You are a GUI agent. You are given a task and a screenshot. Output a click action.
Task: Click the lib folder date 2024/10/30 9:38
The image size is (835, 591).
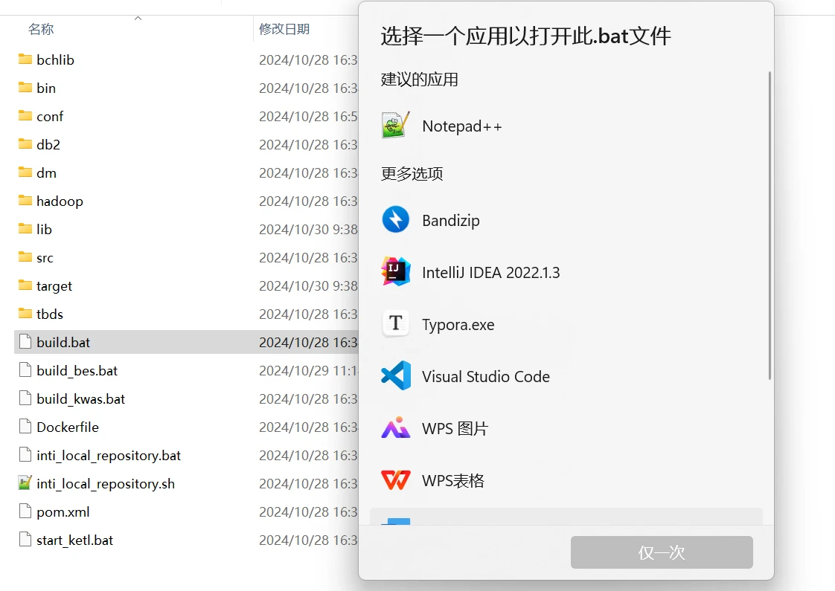pyautogui.click(x=308, y=229)
